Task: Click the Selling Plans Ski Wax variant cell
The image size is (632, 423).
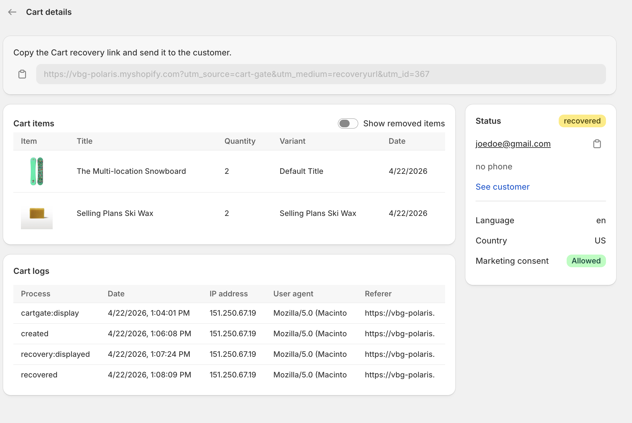Action: point(318,213)
